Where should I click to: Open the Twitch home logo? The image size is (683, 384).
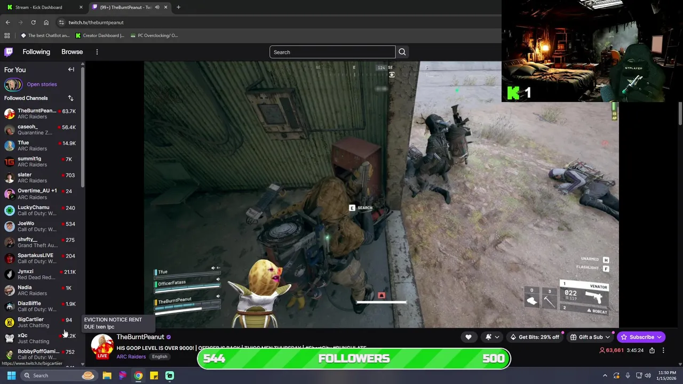[9, 52]
